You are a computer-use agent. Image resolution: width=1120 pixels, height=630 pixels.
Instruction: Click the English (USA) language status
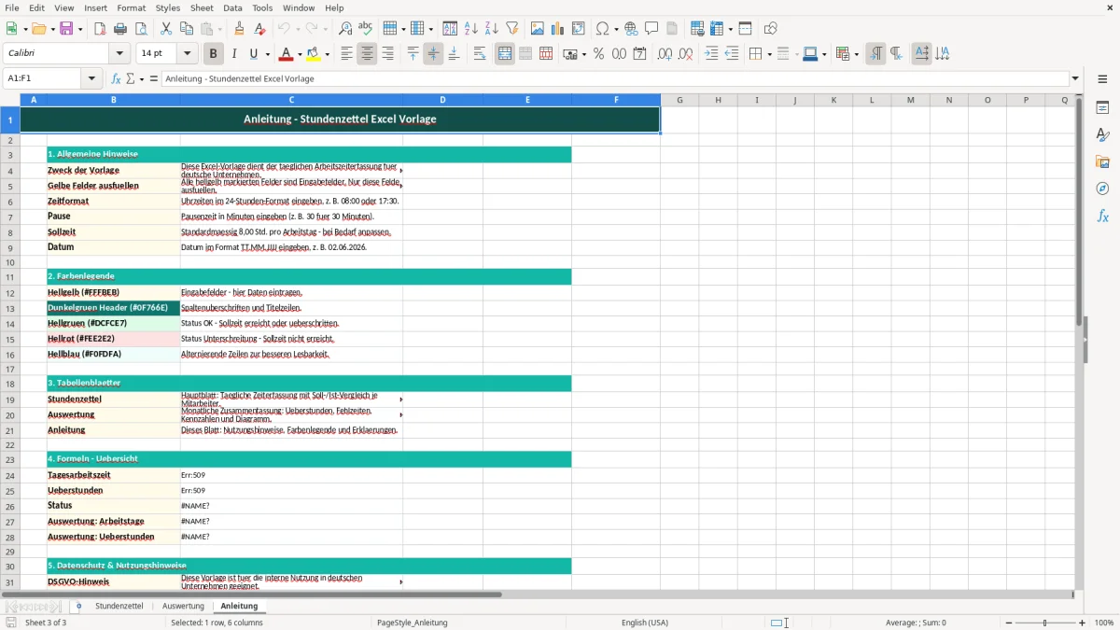[x=645, y=623]
